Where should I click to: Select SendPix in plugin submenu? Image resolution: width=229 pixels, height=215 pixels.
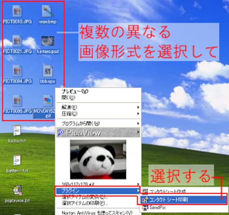click(x=184, y=208)
